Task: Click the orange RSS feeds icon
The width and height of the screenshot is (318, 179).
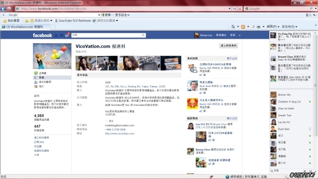Action: click(x=243, y=26)
